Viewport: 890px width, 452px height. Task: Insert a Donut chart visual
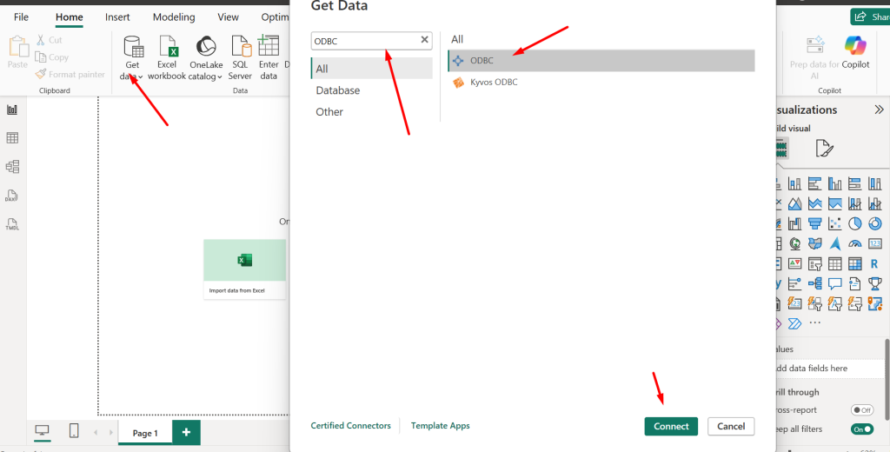(x=874, y=223)
